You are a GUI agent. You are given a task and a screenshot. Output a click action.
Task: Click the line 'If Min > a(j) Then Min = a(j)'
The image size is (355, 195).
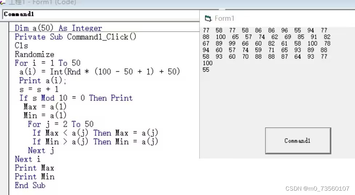pos(95,142)
